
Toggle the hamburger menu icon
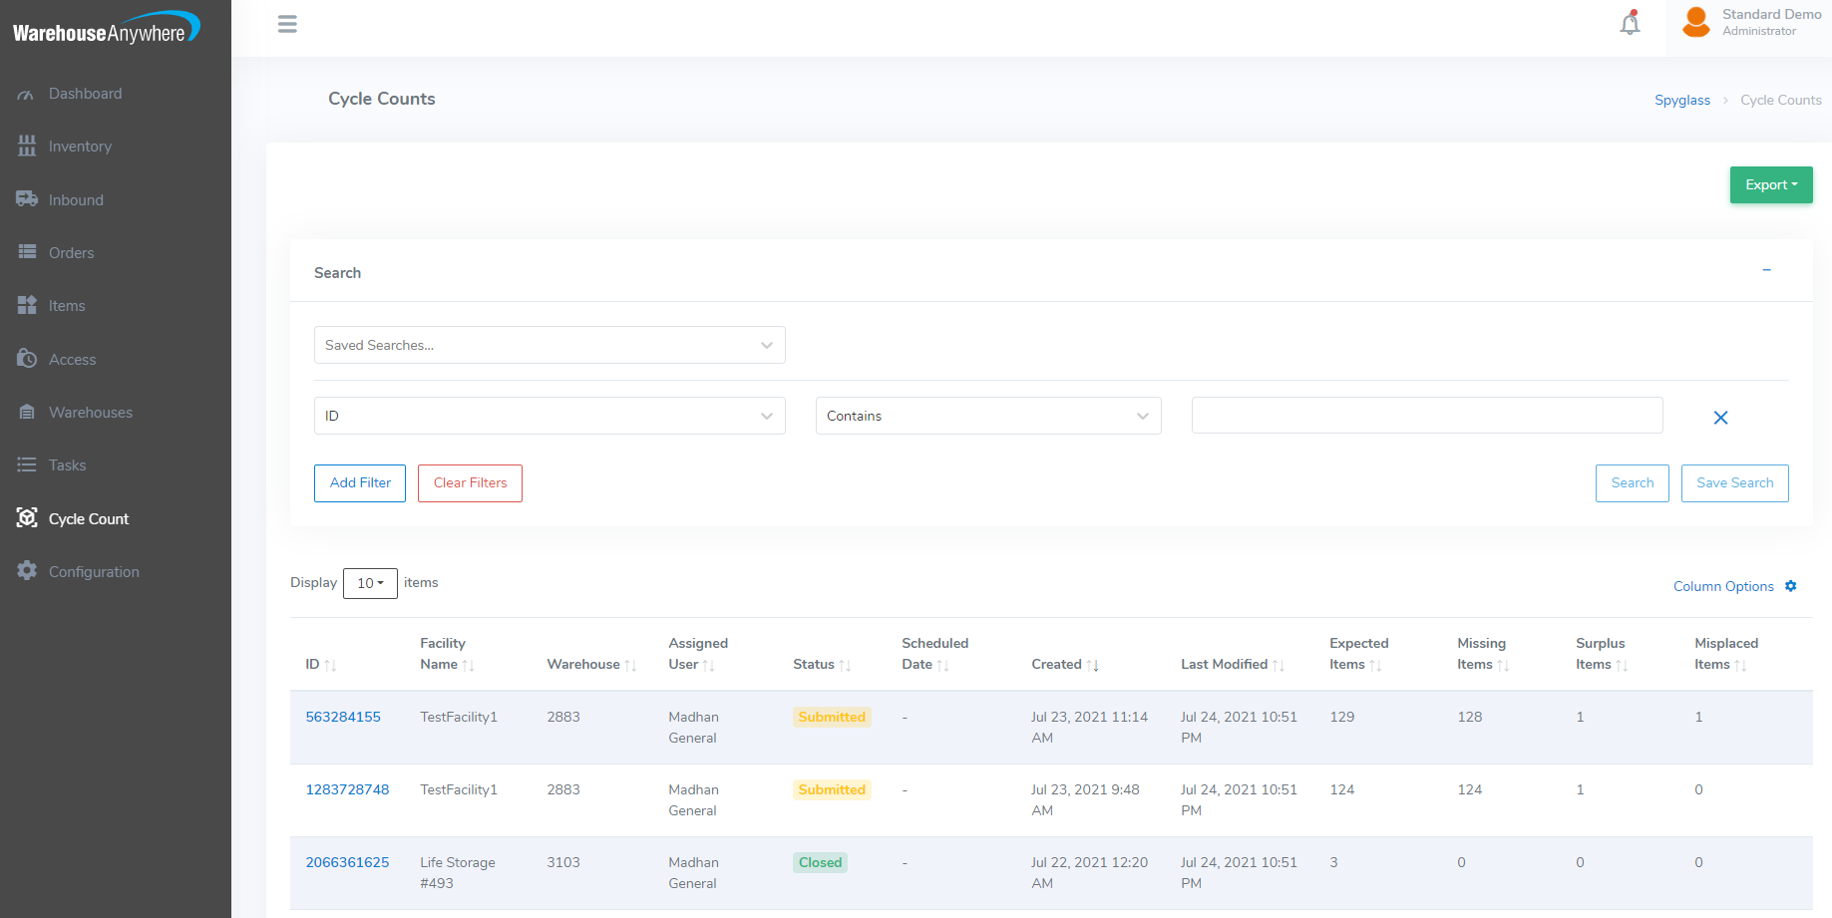[x=287, y=24]
